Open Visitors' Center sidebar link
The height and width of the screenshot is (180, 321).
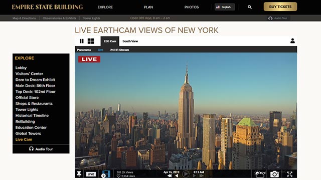(x=29, y=73)
